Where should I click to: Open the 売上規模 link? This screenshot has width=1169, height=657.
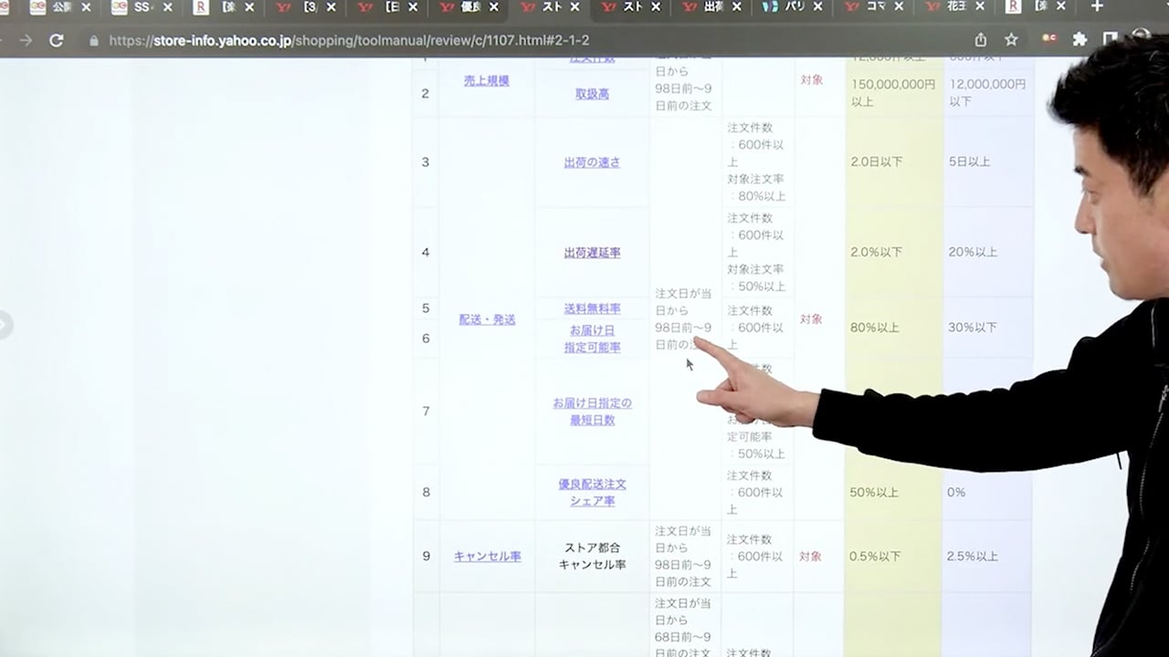tap(486, 80)
